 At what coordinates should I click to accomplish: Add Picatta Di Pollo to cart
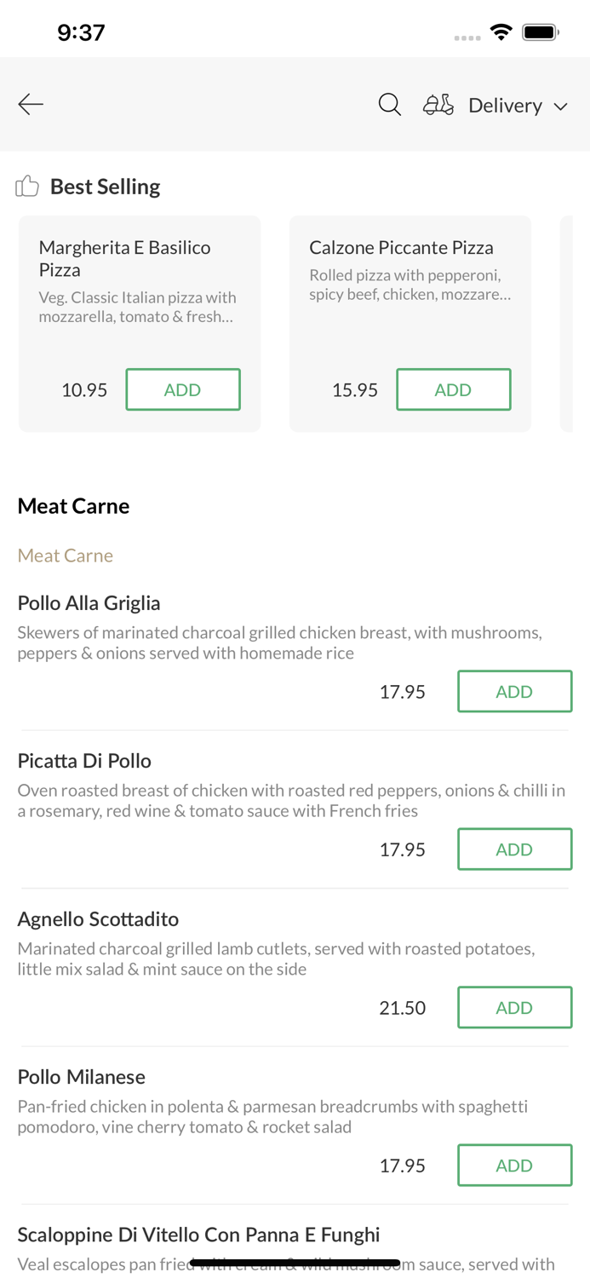coord(514,849)
